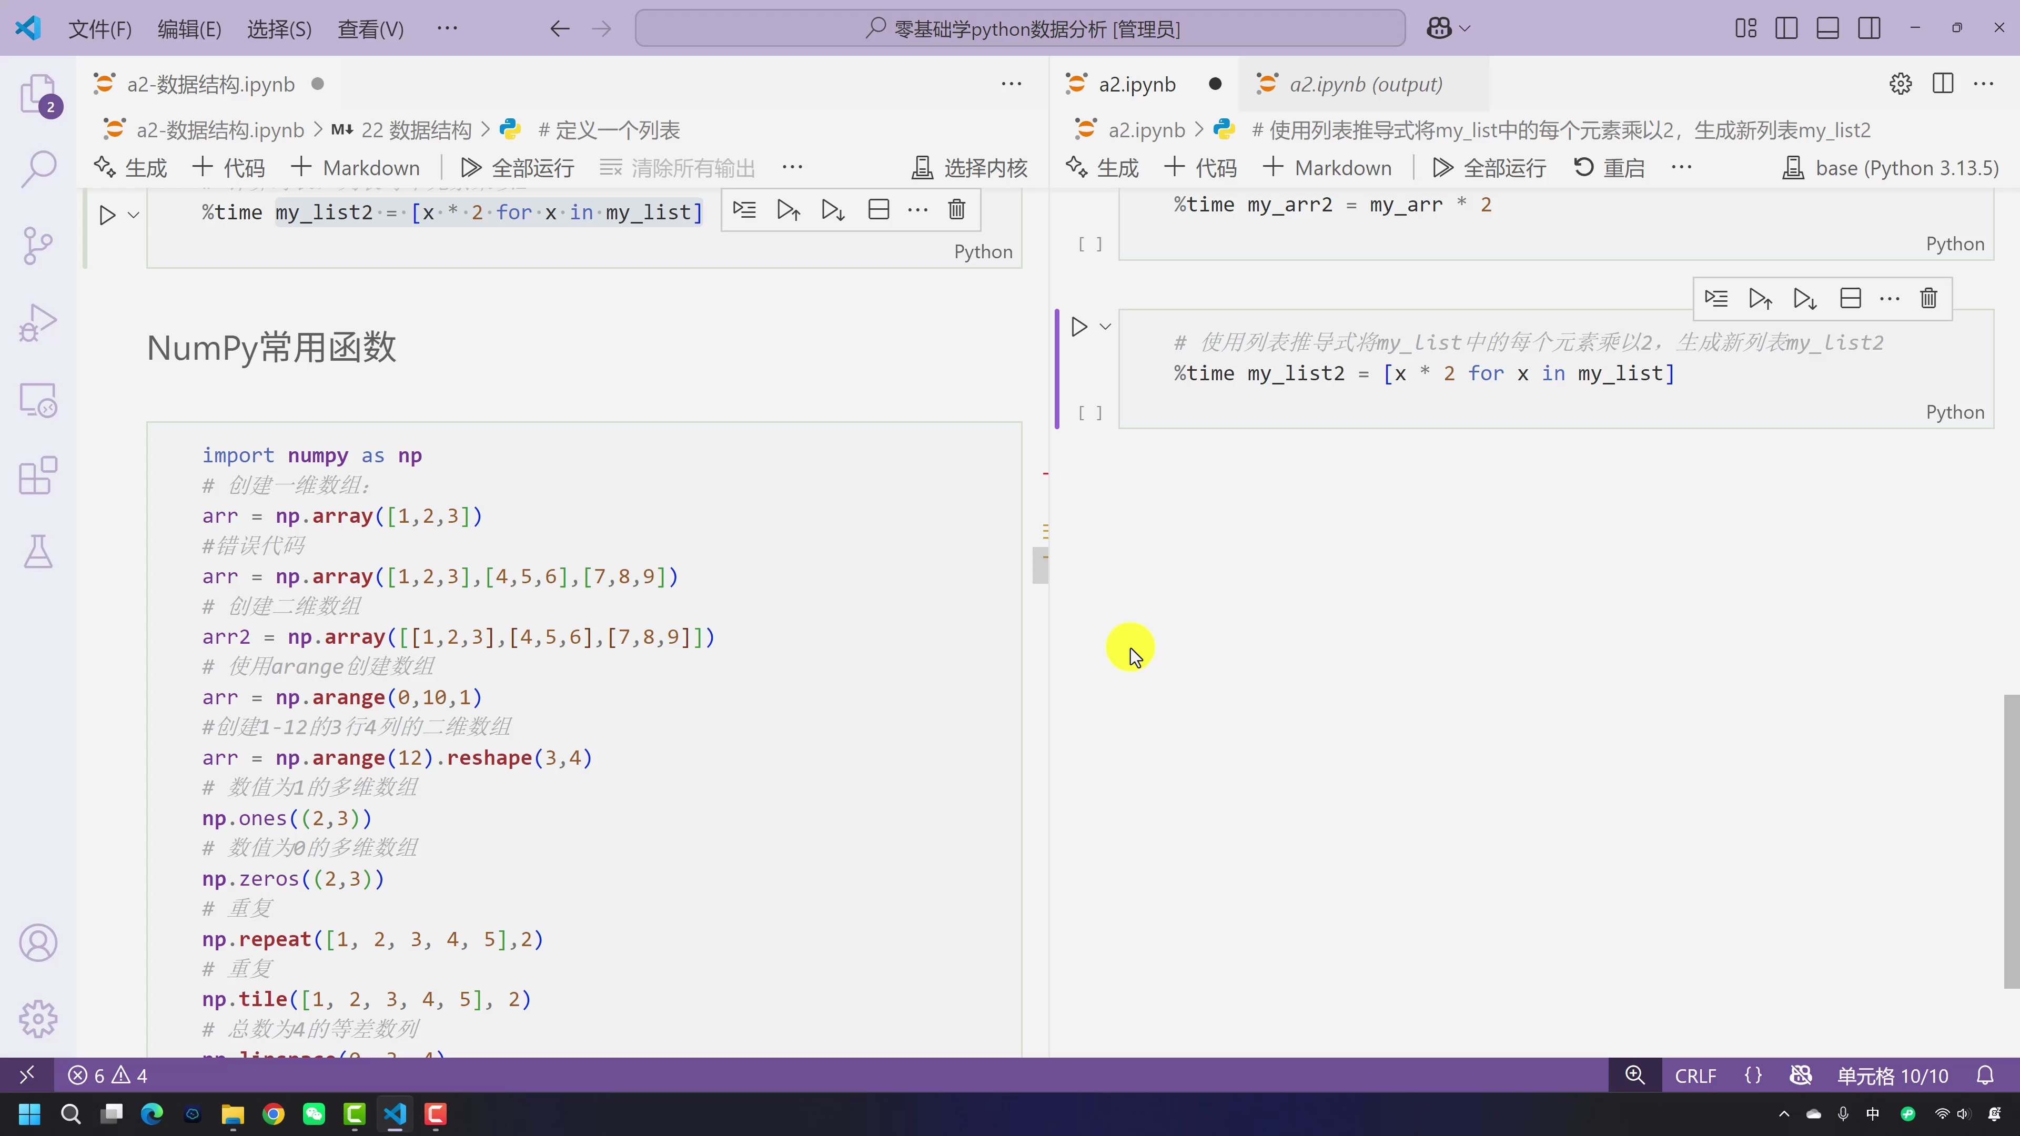
Task: Switch to the a2-数据结构.ipynb tab
Action: click(210, 84)
